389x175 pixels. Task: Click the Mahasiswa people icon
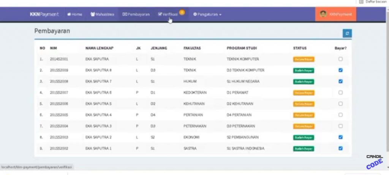(x=93, y=14)
